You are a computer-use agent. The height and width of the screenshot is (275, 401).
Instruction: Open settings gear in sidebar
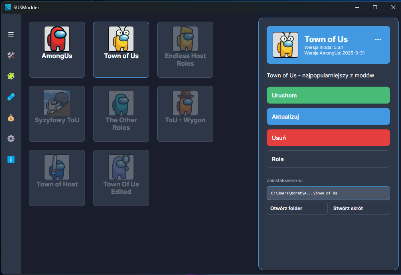coord(11,139)
